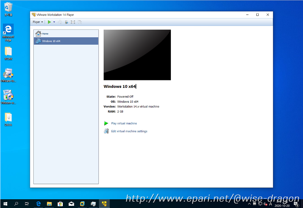303x208 pixels.
Task: Minimize the VMware Player window
Action: pos(247,15)
